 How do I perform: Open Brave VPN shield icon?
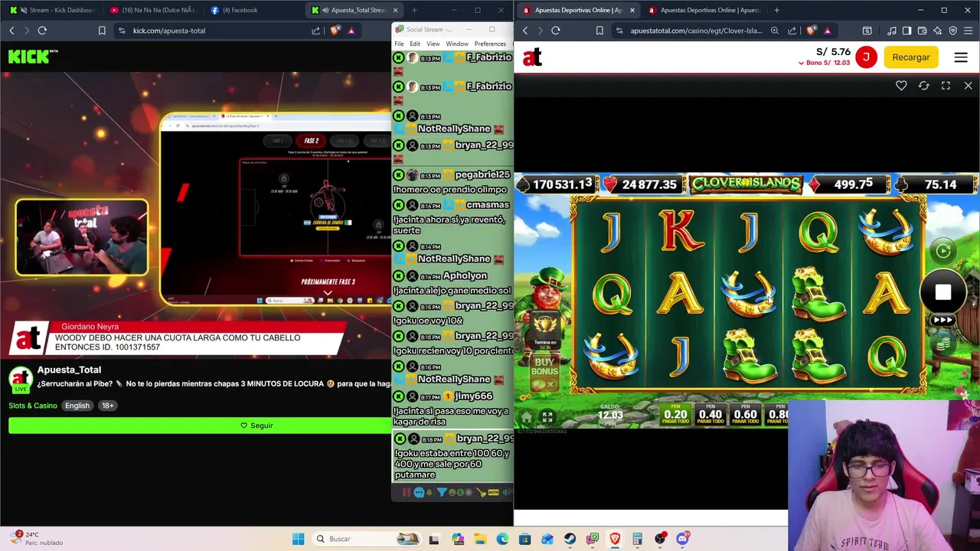click(952, 31)
